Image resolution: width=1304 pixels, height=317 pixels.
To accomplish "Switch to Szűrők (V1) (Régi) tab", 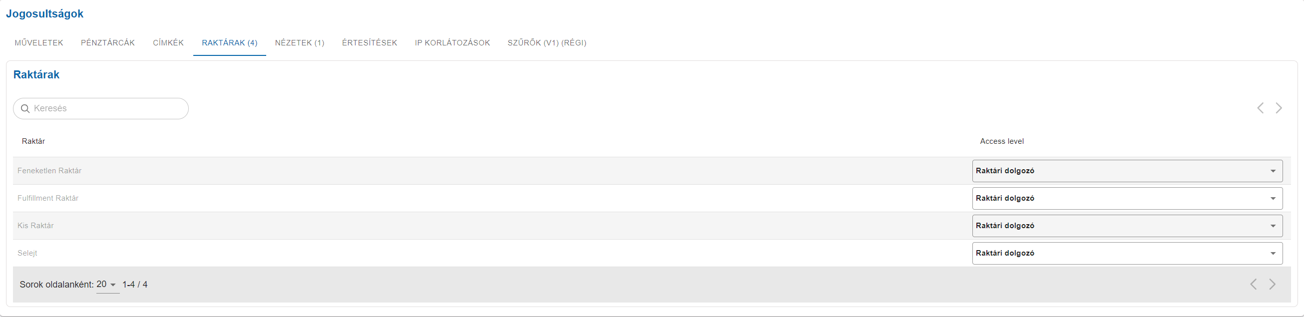I will coord(547,43).
